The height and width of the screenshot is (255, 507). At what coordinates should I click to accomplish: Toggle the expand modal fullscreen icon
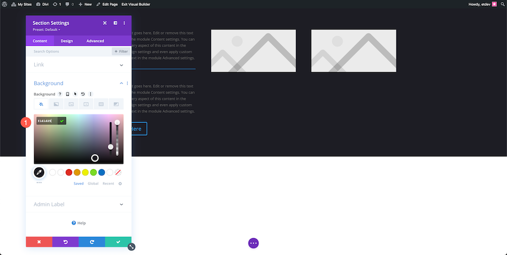[105, 23]
